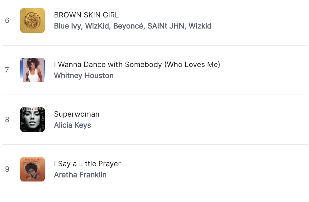This screenshot has height=202, width=309.
Task: Click chart position number 9
Action: tap(7, 169)
